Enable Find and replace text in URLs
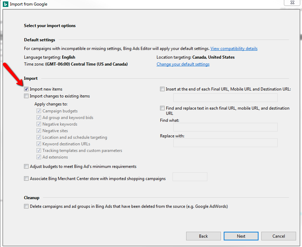The image size is (302, 247). tap(162, 108)
